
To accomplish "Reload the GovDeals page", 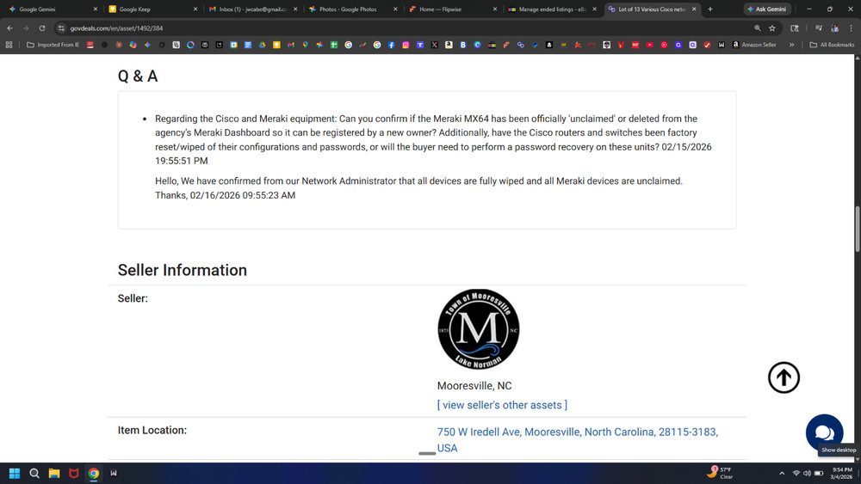I will click(41, 28).
